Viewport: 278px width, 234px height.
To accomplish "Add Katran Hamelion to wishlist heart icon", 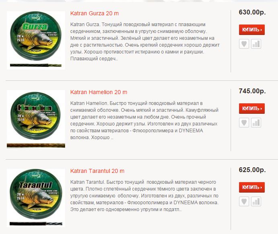I will pos(244,123).
